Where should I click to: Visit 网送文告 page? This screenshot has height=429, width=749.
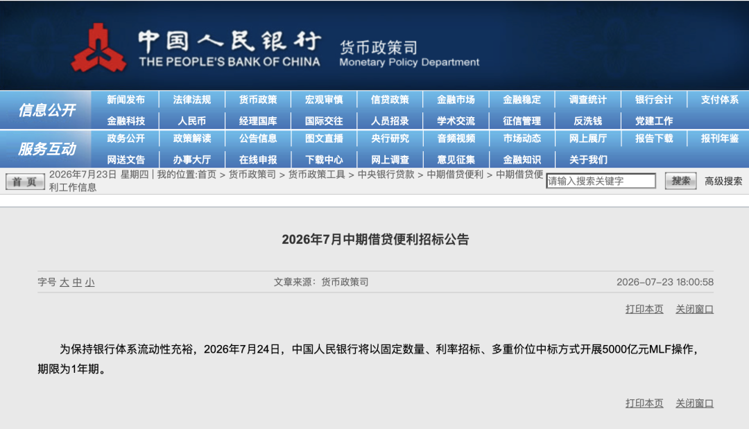(x=126, y=159)
